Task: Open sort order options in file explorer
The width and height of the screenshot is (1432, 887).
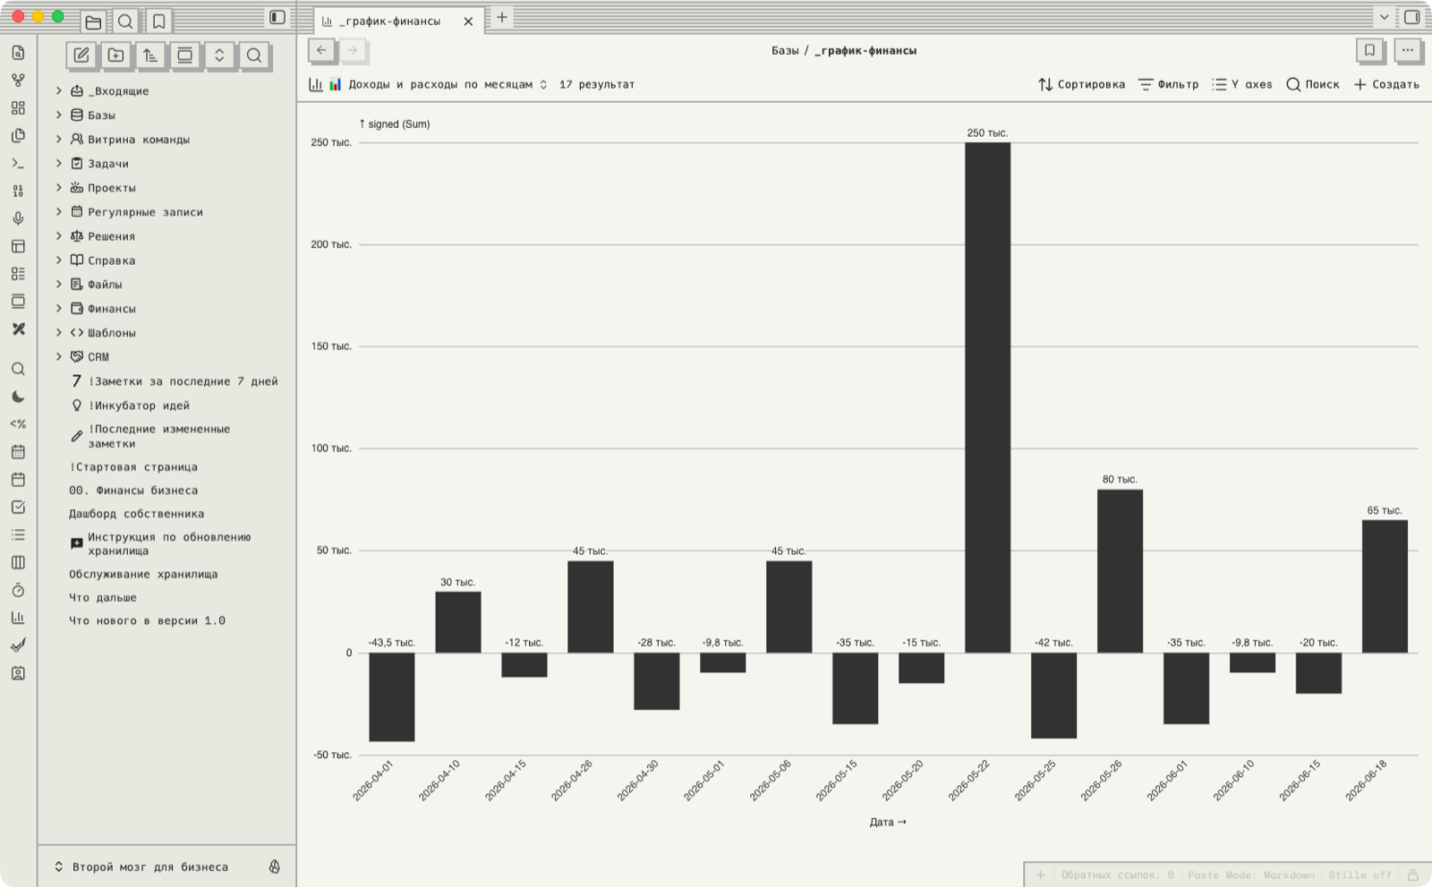Action: click(150, 55)
